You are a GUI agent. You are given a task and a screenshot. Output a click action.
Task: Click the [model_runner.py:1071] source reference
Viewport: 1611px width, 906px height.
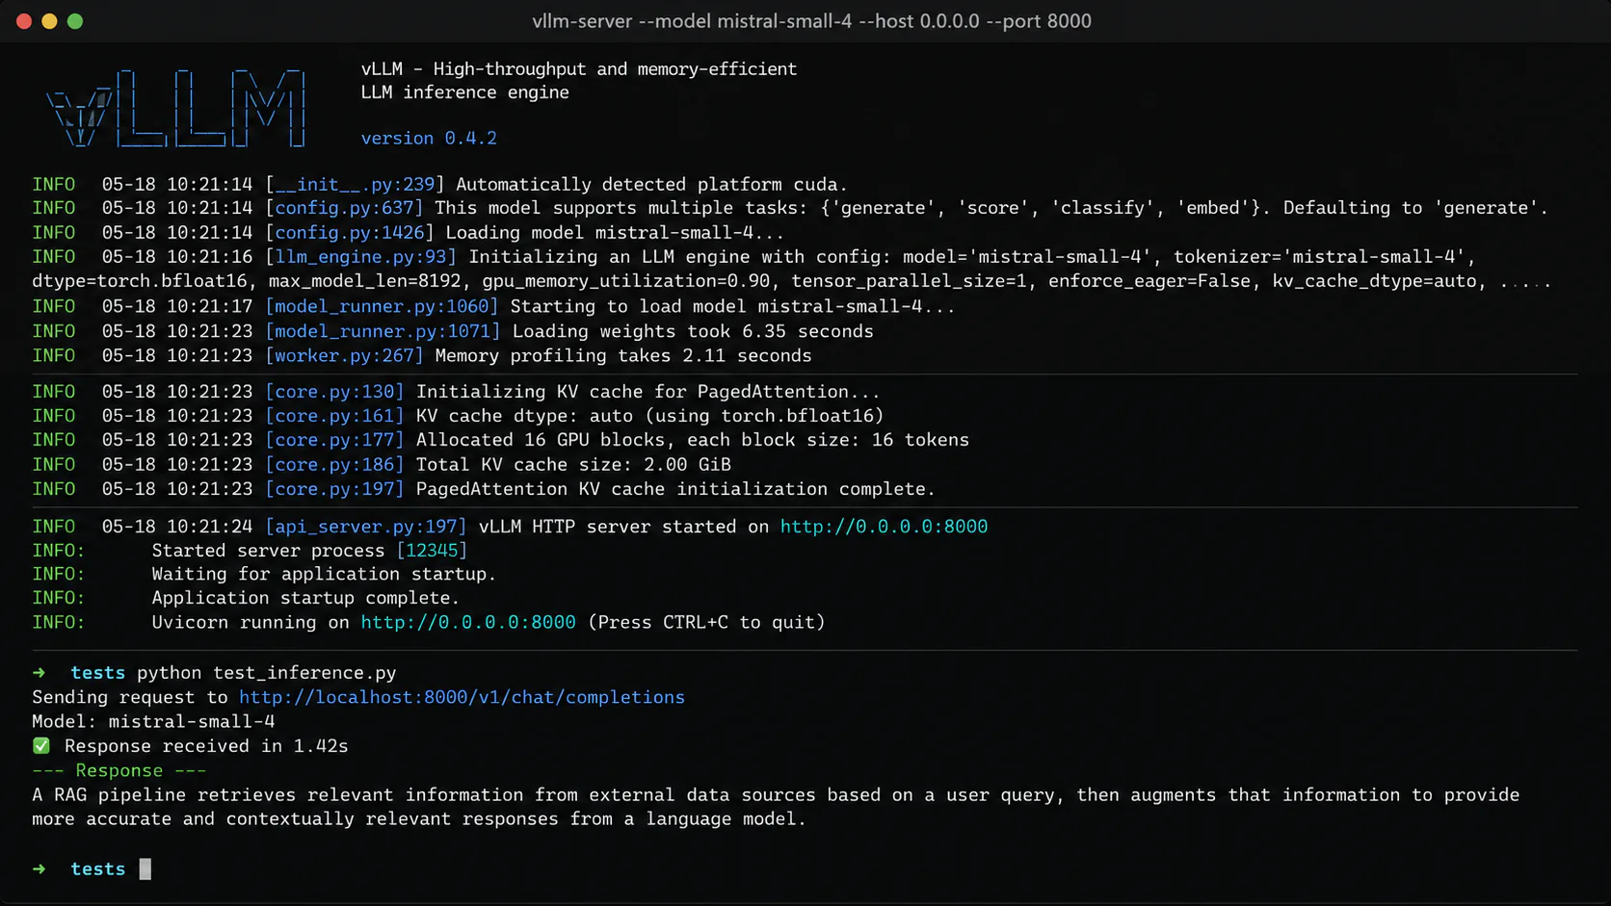coord(383,331)
